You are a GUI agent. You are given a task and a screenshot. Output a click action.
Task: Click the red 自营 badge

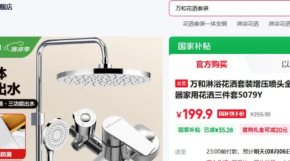pyautogui.click(x=182, y=83)
